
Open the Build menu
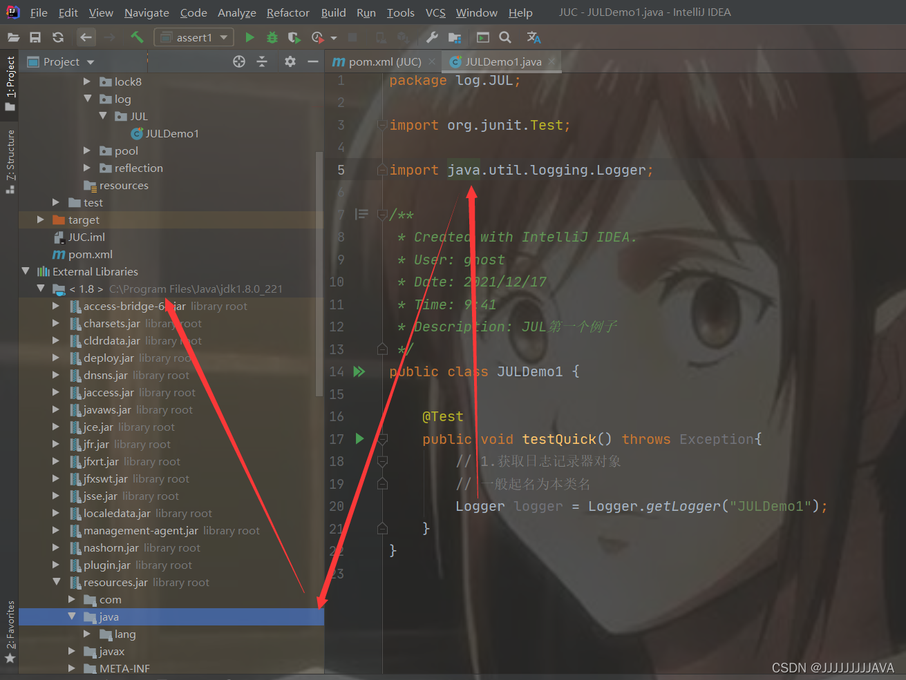333,12
